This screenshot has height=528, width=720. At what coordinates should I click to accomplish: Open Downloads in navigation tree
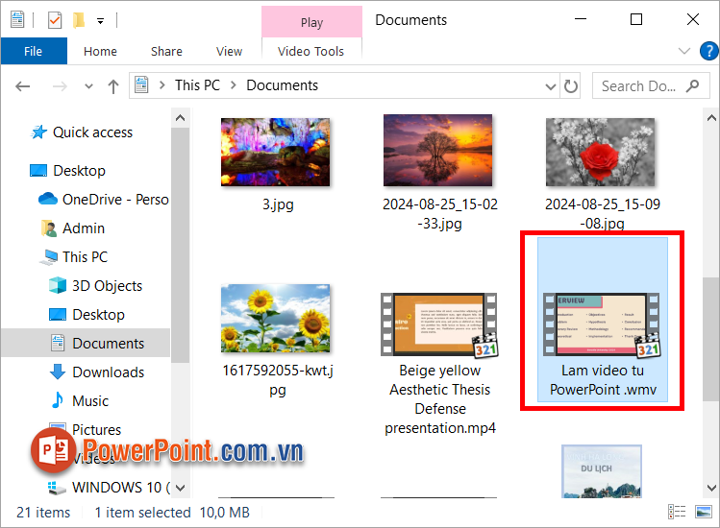coord(109,372)
